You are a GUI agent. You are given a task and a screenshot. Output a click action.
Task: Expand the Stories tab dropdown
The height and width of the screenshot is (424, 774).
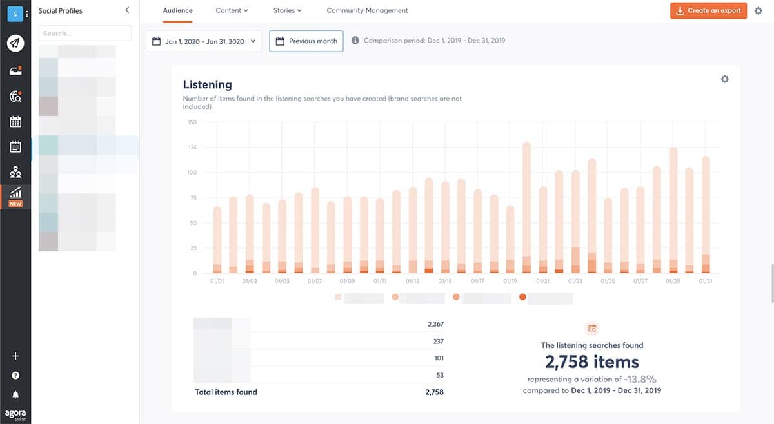(x=287, y=10)
